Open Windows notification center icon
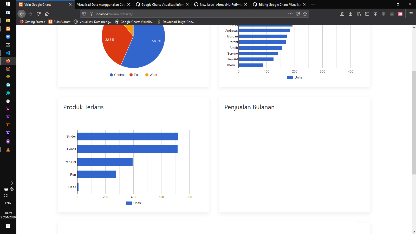Image resolution: width=416 pixels, height=234 pixels. [x=8, y=226]
